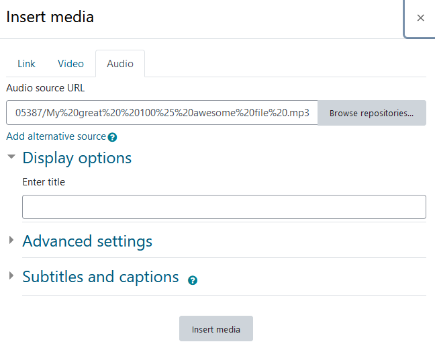Click Add alternative source link
This screenshot has height=348, width=435.
click(56, 136)
